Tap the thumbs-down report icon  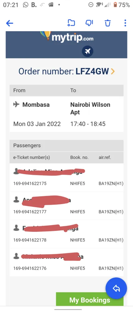click(89, 23)
